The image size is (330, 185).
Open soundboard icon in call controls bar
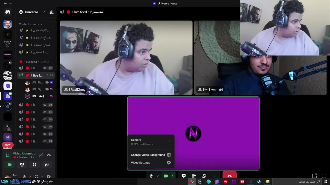[204, 176]
